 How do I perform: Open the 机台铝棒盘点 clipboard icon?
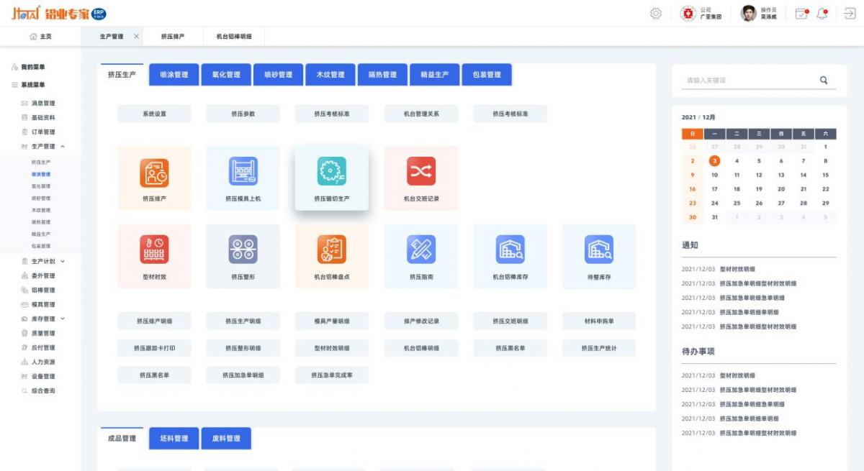(x=332, y=250)
